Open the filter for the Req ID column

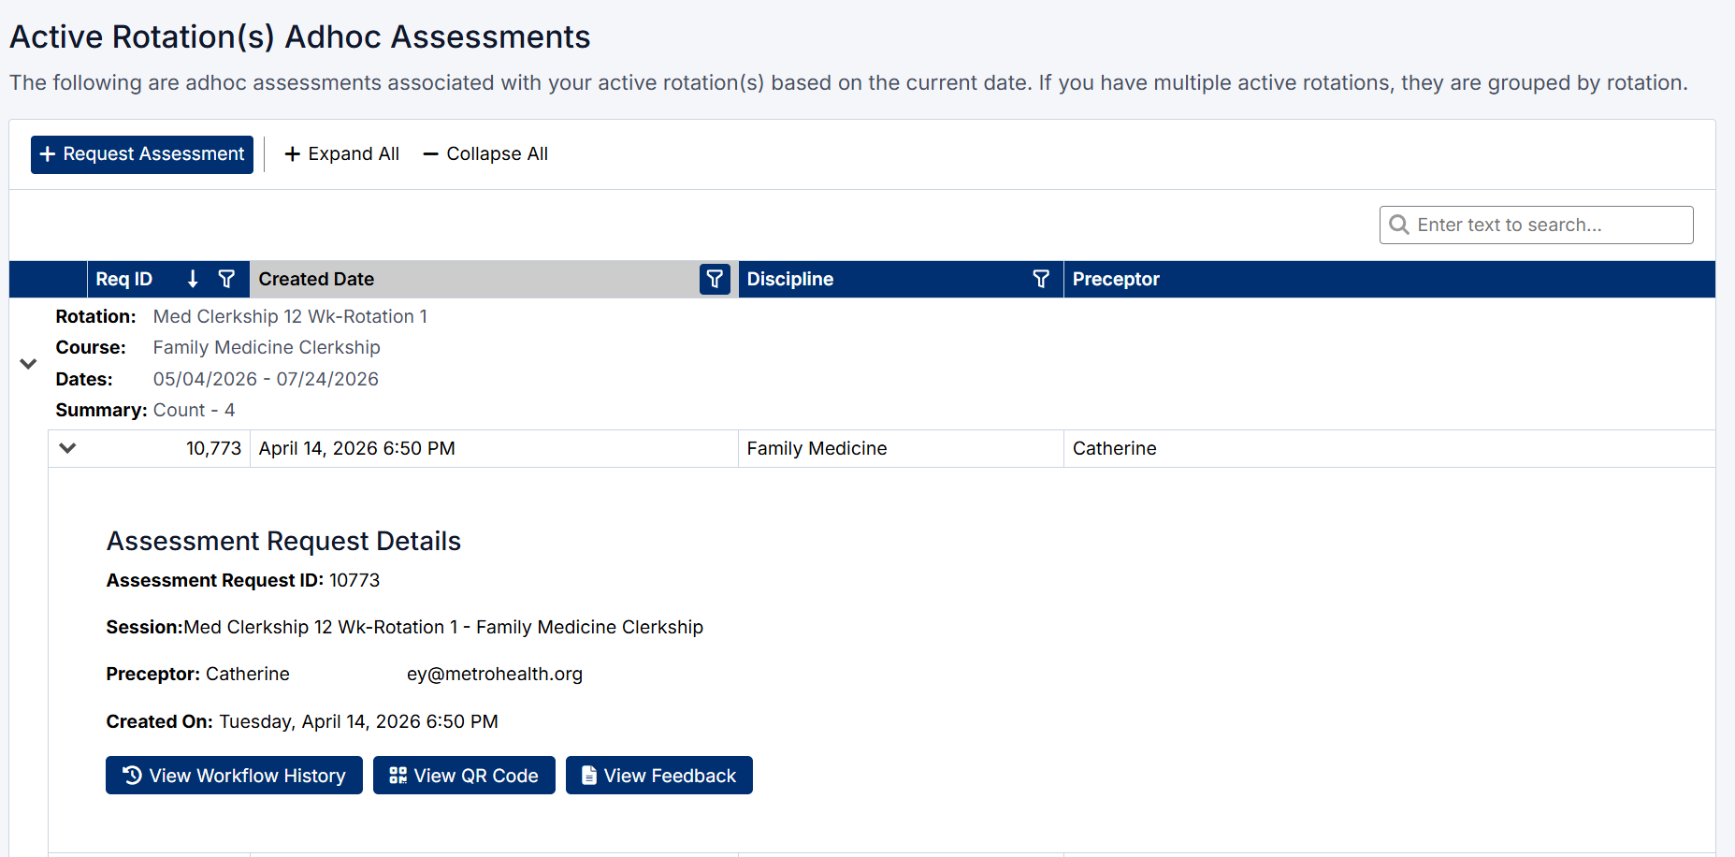(x=226, y=279)
